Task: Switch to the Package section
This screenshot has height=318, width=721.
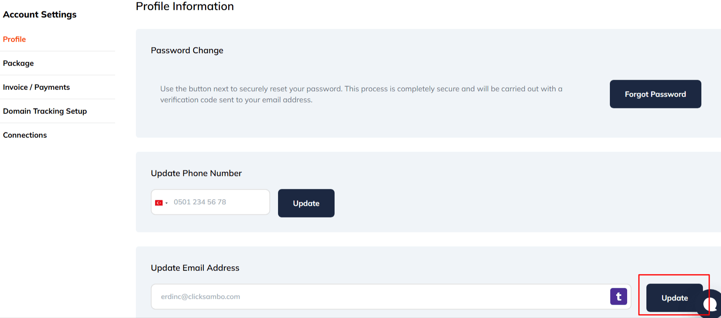Action: click(x=18, y=63)
